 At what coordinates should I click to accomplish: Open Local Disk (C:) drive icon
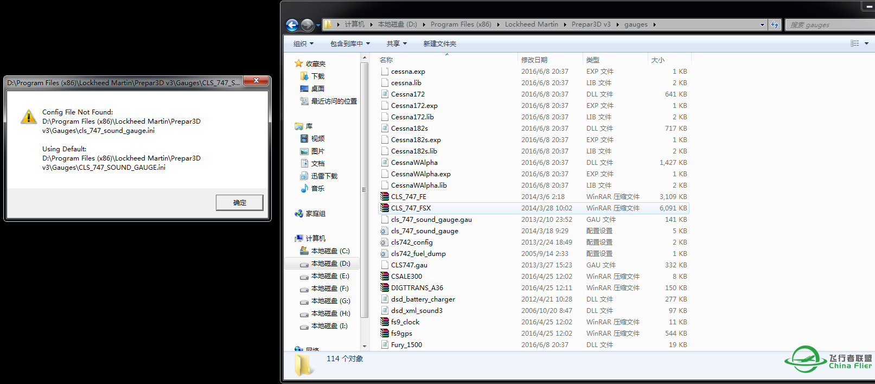(x=304, y=251)
